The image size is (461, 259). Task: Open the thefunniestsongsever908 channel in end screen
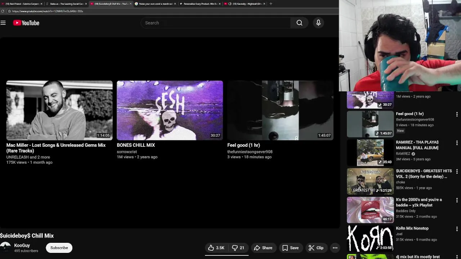point(250,152)
